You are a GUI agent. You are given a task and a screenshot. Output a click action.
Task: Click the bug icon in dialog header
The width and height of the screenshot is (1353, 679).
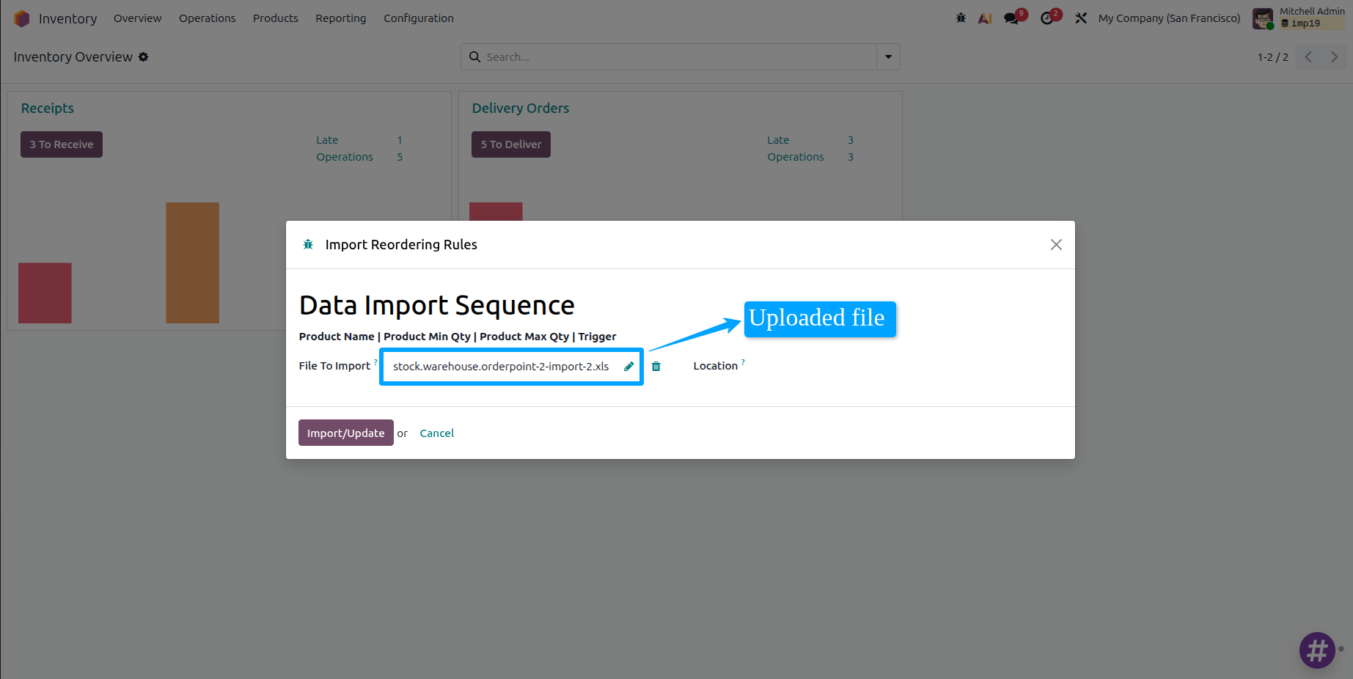coord(308,245)
